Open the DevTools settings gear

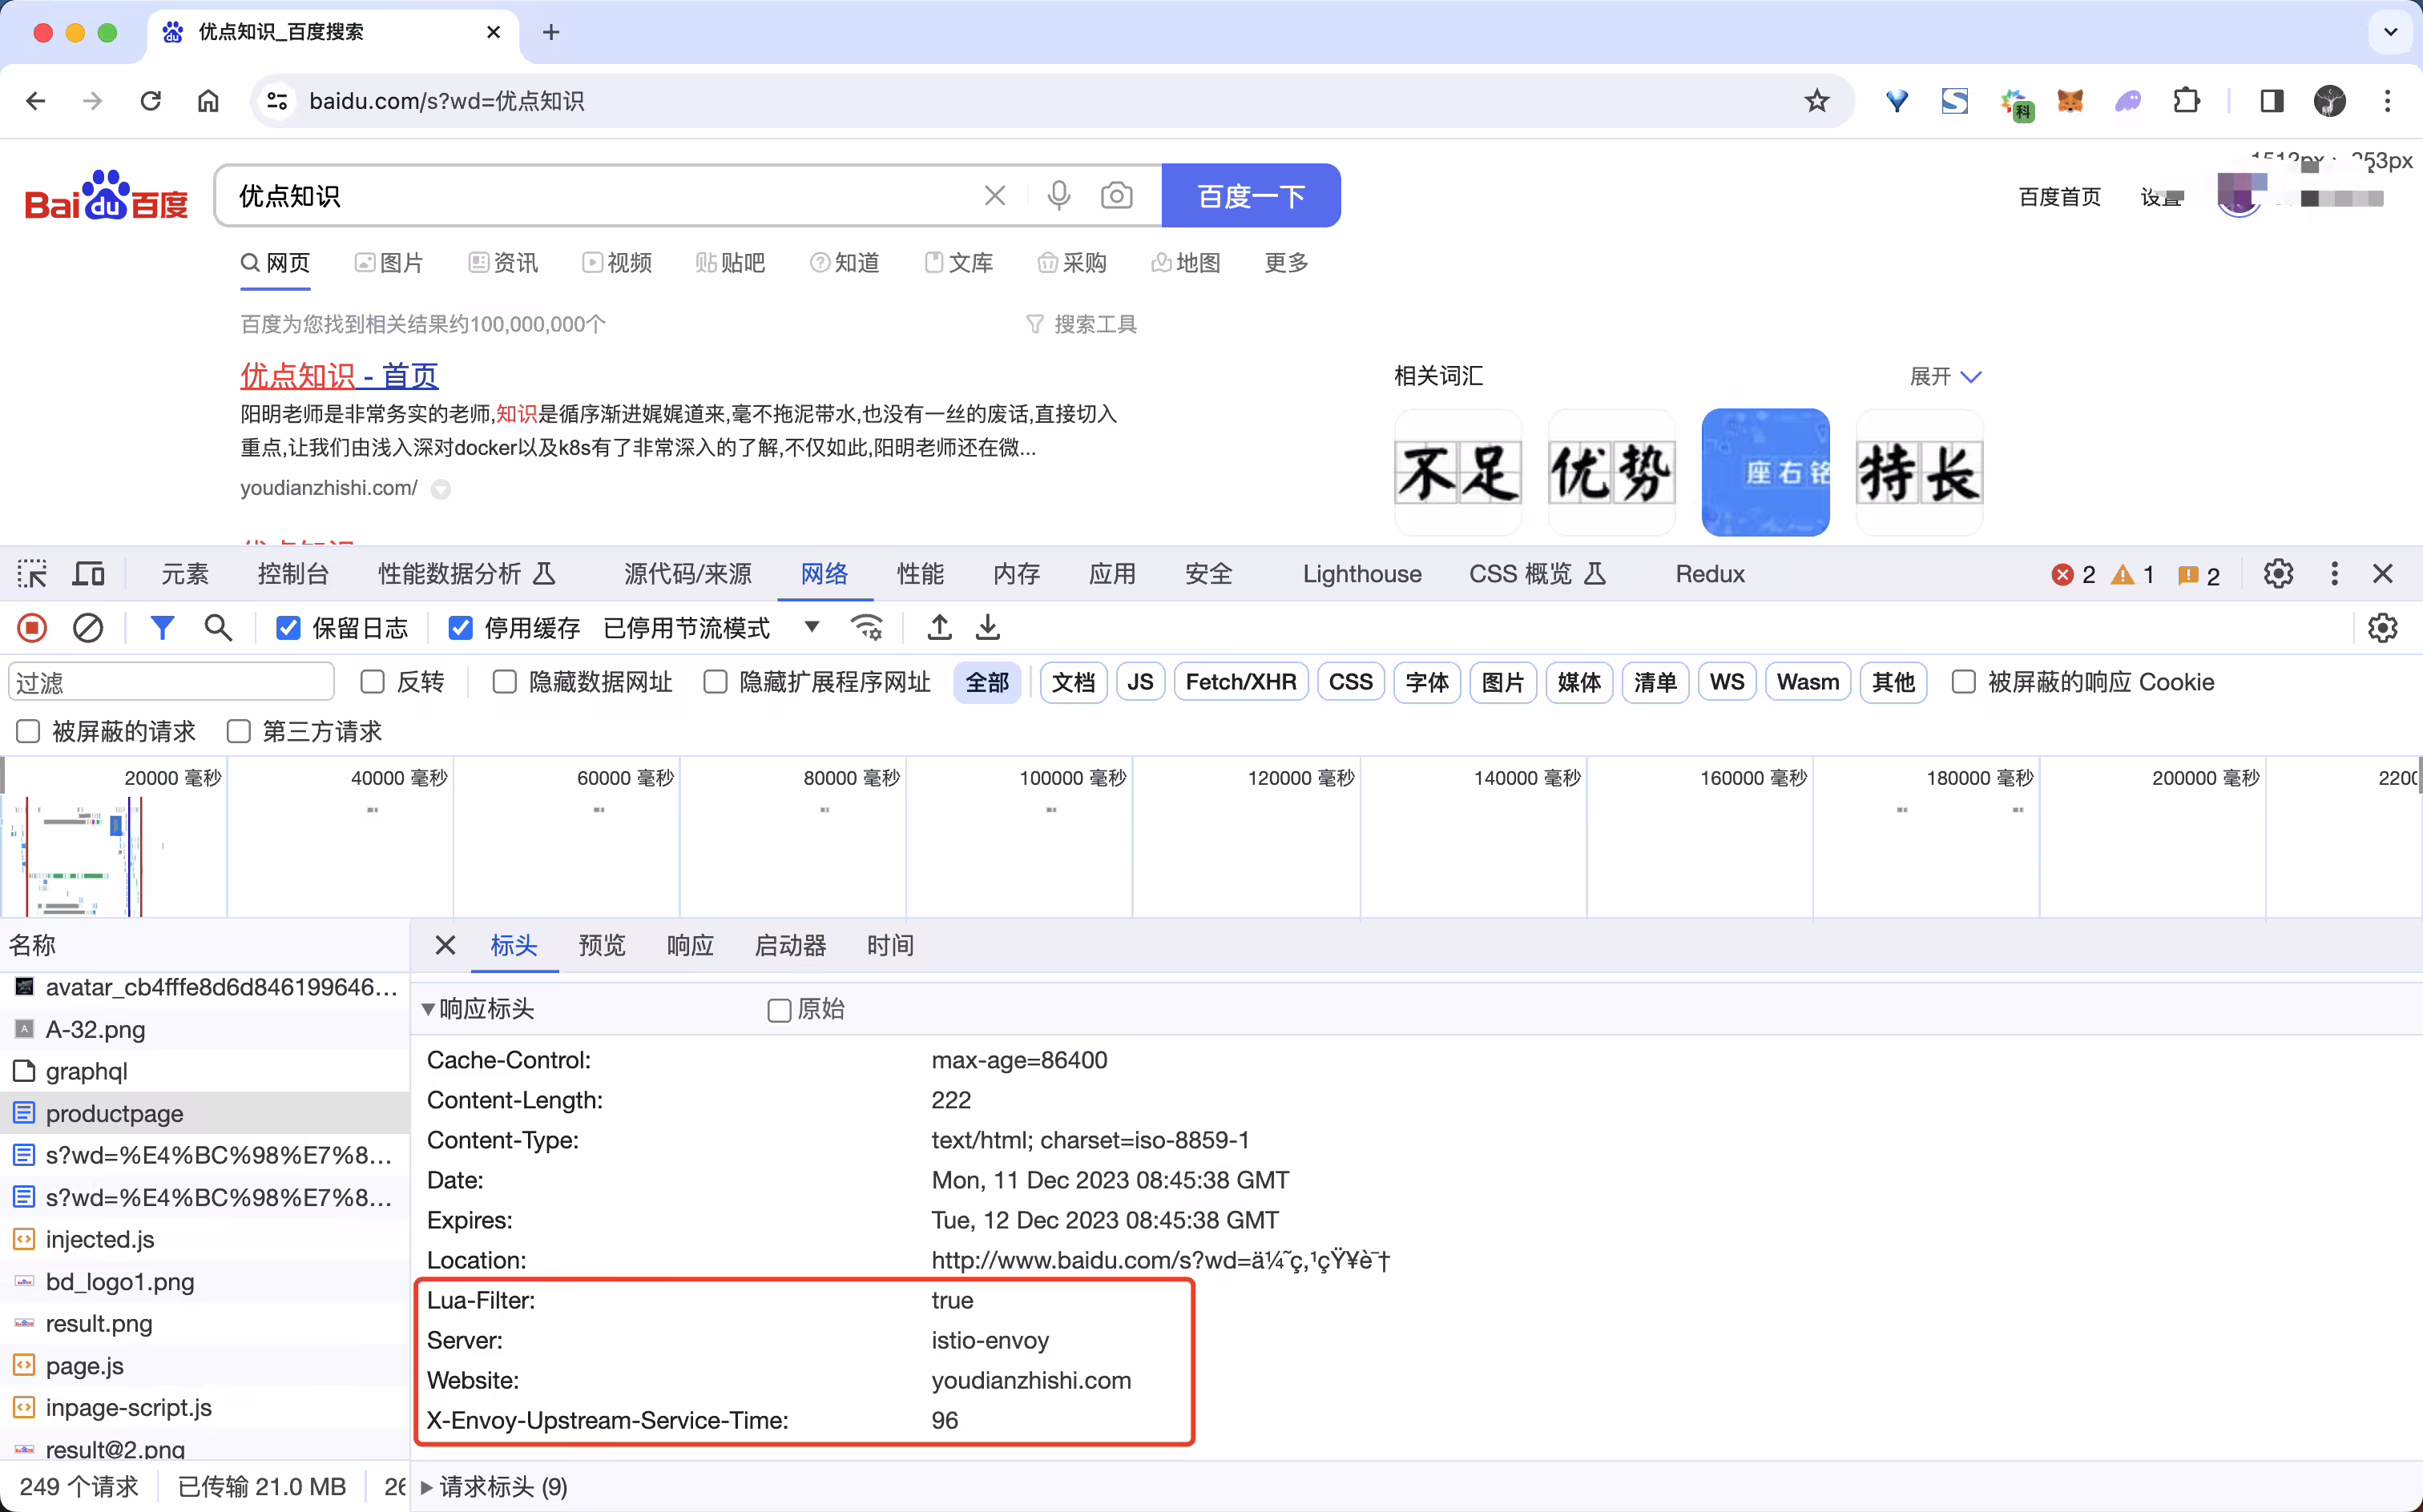pyautogui.click(x=2278, y=574)
